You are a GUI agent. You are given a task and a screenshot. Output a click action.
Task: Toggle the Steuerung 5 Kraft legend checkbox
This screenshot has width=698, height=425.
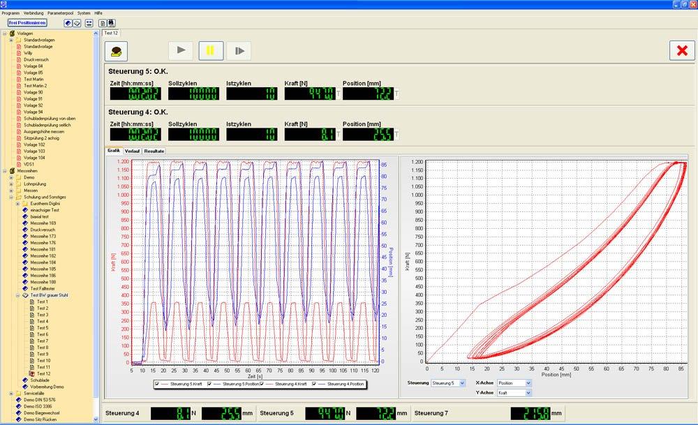156,384
